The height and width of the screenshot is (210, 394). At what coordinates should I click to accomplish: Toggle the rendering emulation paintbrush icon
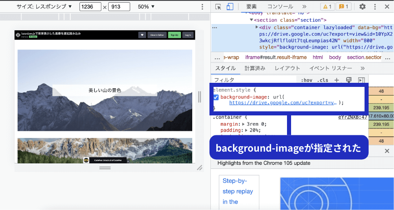(x=349, y=80)
